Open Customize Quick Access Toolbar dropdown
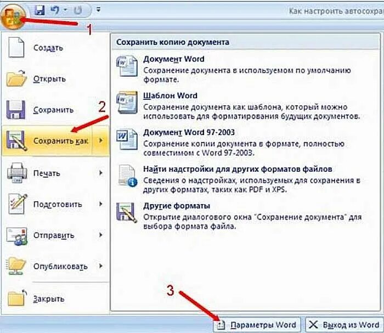The image size is (384, 333). 98,10
